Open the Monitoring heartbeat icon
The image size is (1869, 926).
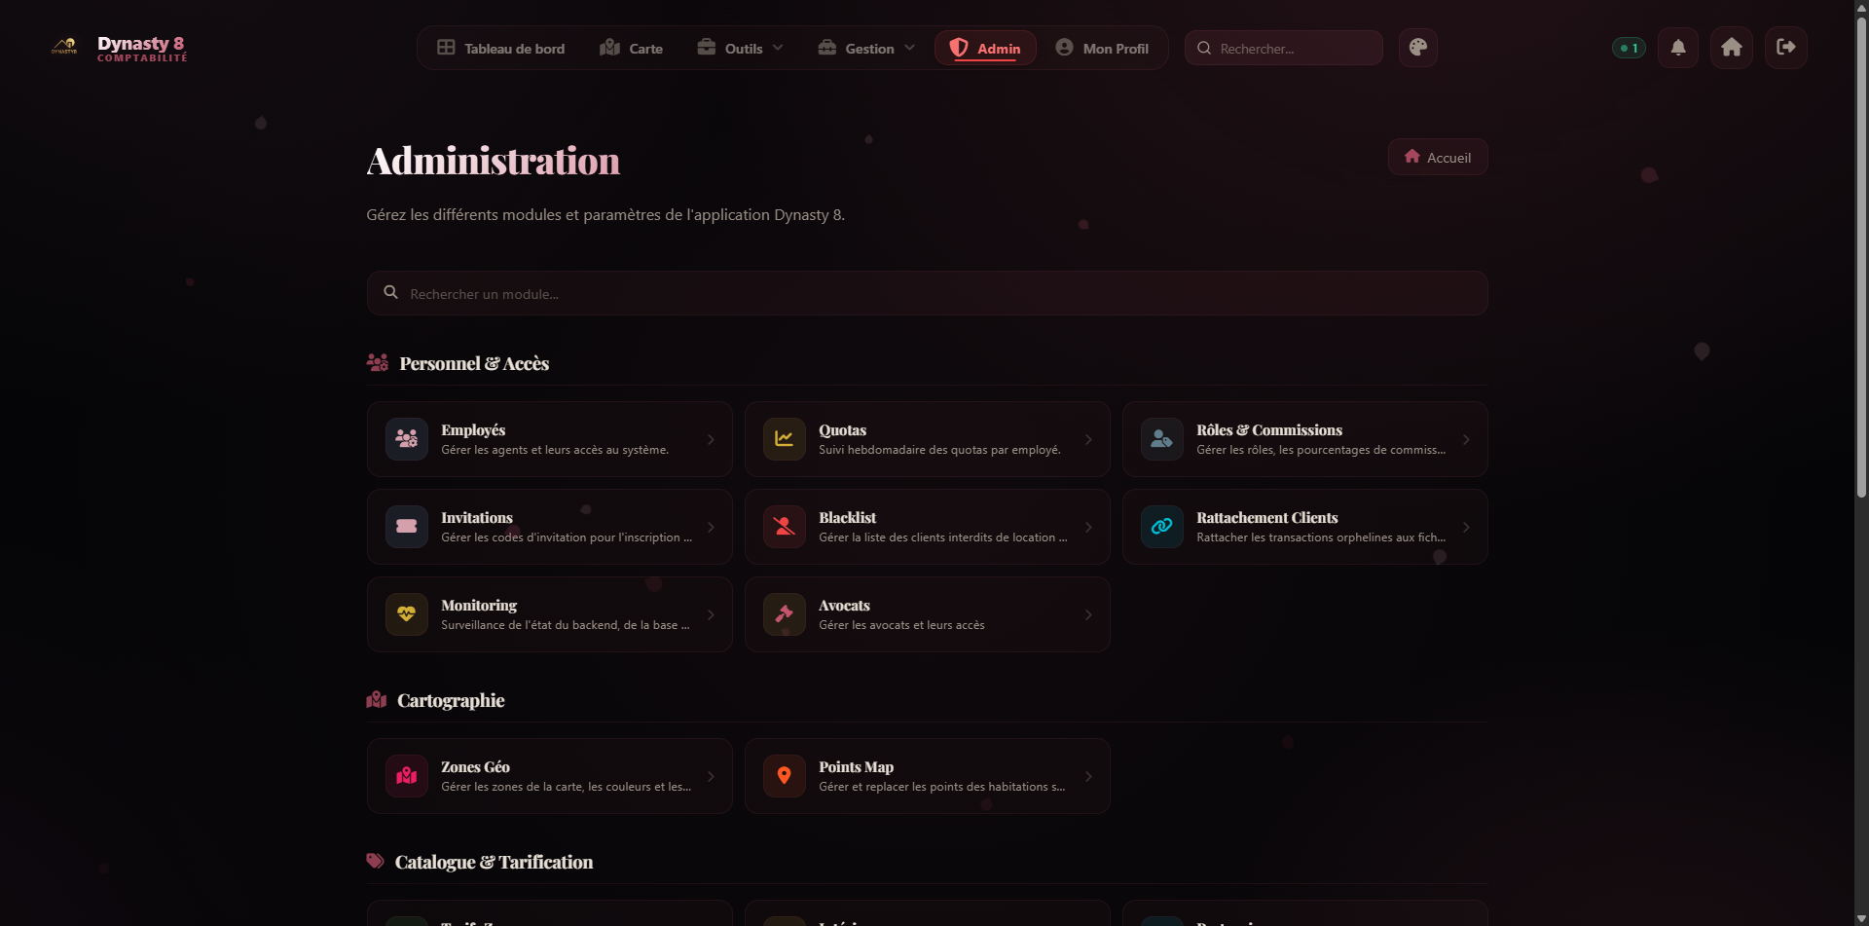(406, 614)
